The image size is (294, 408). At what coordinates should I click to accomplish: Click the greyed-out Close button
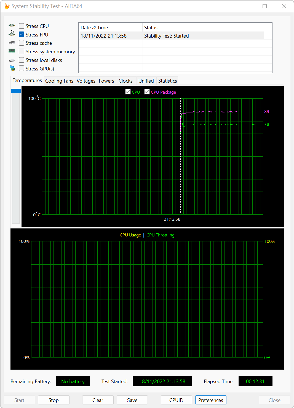click(x=274, y=400)
